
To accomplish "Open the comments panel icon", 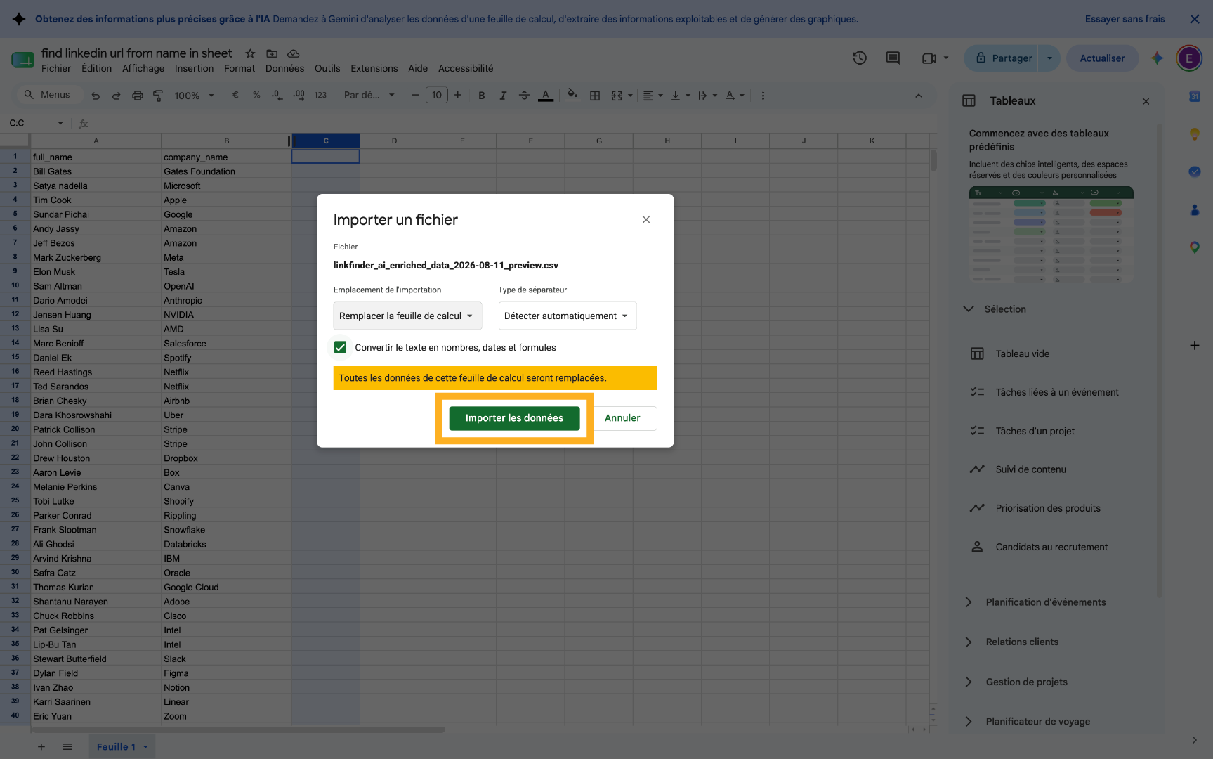I will 893,58.
